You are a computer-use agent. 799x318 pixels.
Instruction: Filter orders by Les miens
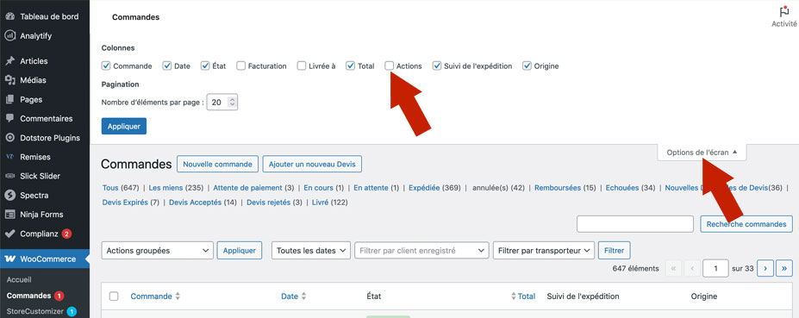[177, 188]
